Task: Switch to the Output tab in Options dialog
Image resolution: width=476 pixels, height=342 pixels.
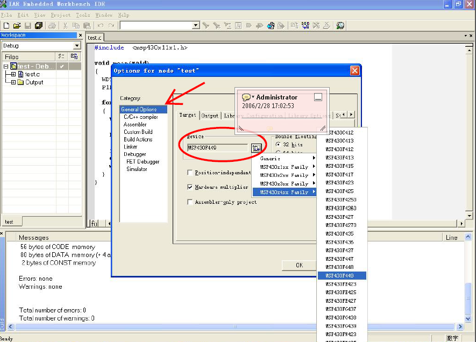Action: [x=210, y=116]
